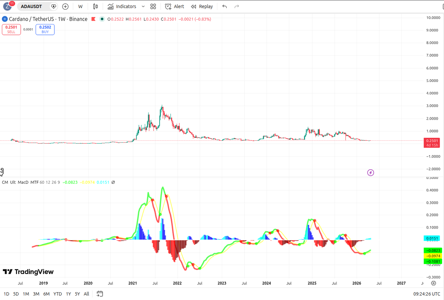Expand the W timeframe interval menu
This screenshot has width=444, height=300.
[80, 6]
